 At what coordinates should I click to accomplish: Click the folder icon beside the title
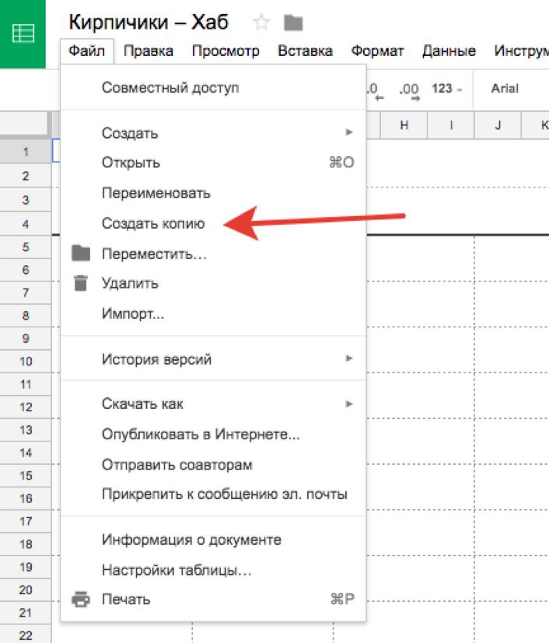click(293, 23)
